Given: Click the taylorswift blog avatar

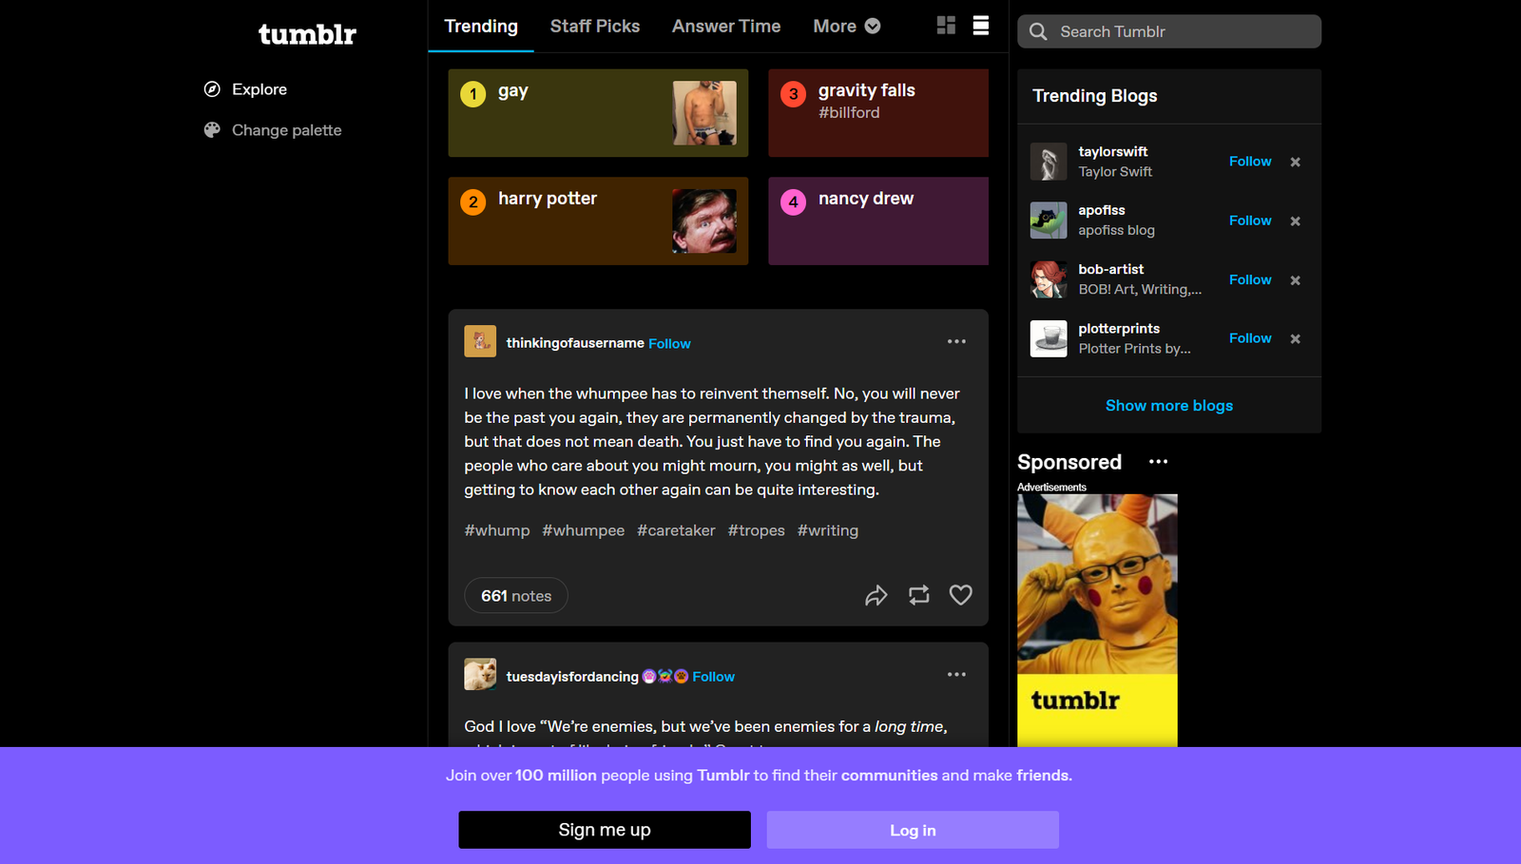Looking at the screenshot, I should click(x=1049, y=162).
